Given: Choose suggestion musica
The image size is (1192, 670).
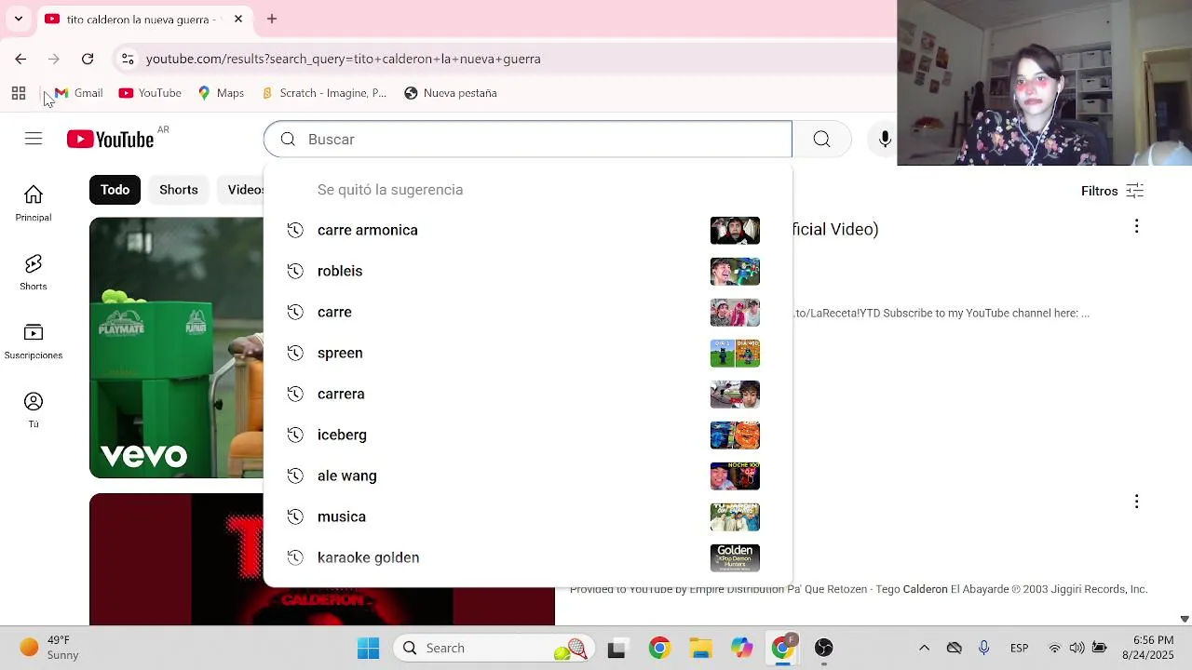Looking at the screenshot, I should pyautogui.click(x=528, y=516).
